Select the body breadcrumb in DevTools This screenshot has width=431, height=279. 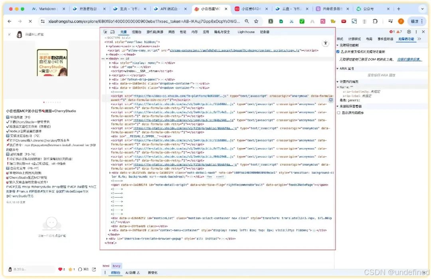click(117, 266)
